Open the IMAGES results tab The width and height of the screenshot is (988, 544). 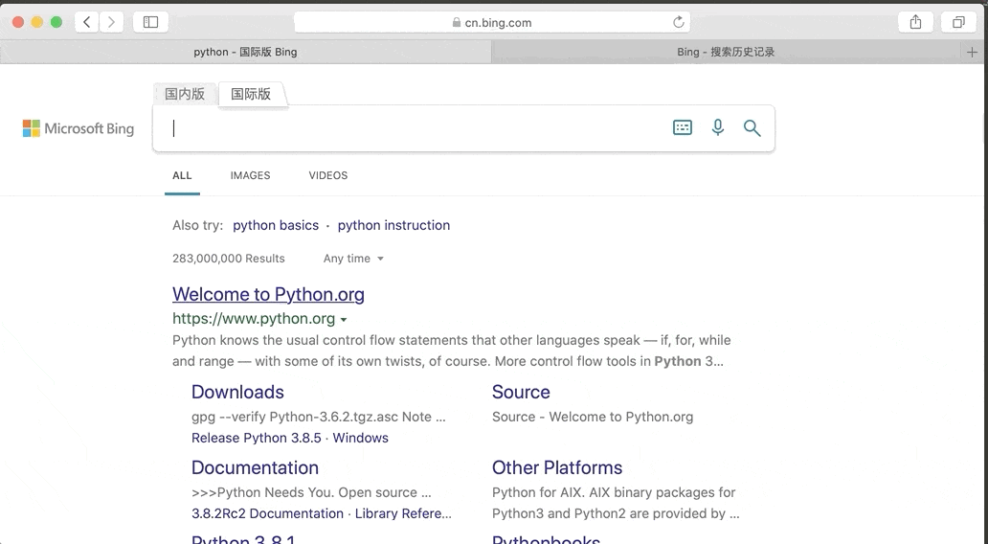click(250, 176)
